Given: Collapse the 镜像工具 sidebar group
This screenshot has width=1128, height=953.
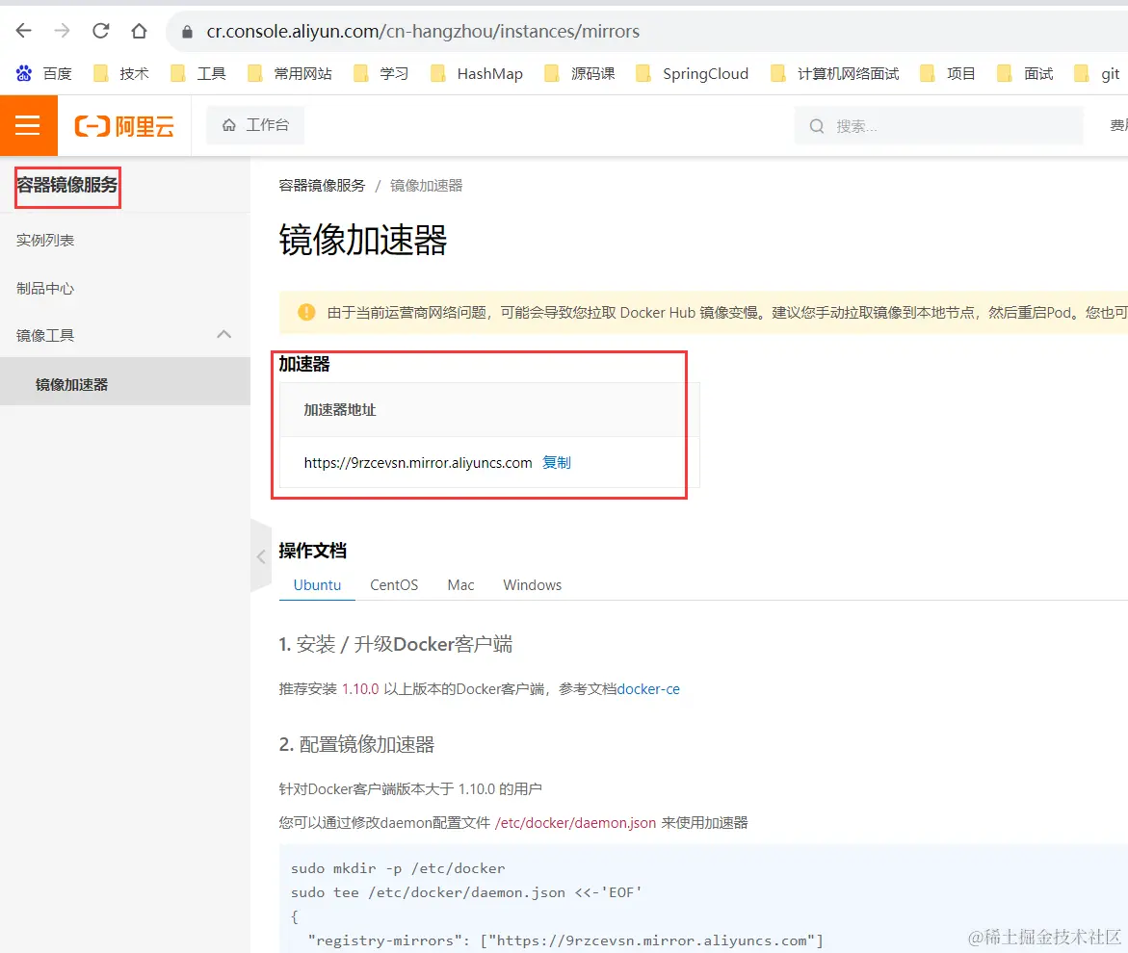Looking at the screenshot, I should pyautogui.click(x=223, y=335).
